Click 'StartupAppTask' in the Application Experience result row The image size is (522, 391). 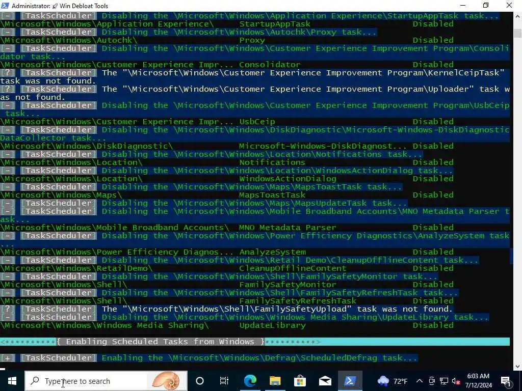point(275,24)
